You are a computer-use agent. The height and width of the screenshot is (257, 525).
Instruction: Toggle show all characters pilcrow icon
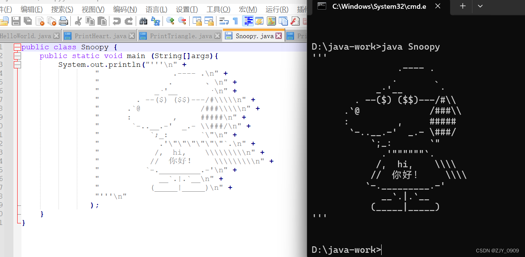coord(236,21)
